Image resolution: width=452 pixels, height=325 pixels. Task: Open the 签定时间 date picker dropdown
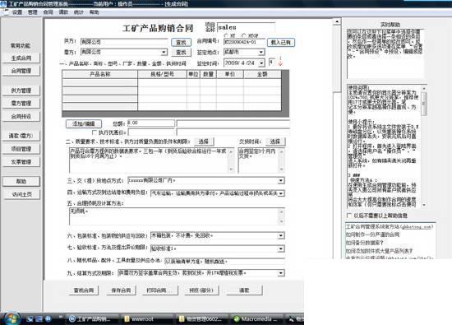[x=261, y=63]
